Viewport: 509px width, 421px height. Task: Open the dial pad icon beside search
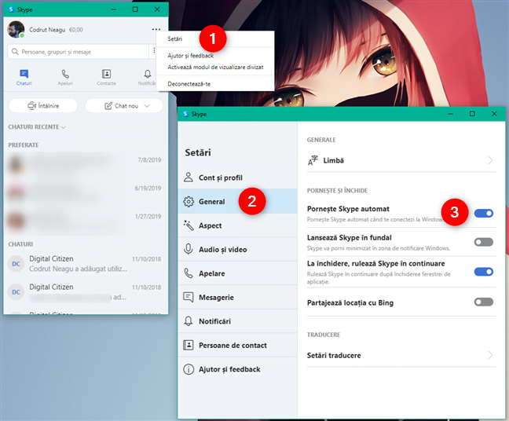(x=154, y=50)
